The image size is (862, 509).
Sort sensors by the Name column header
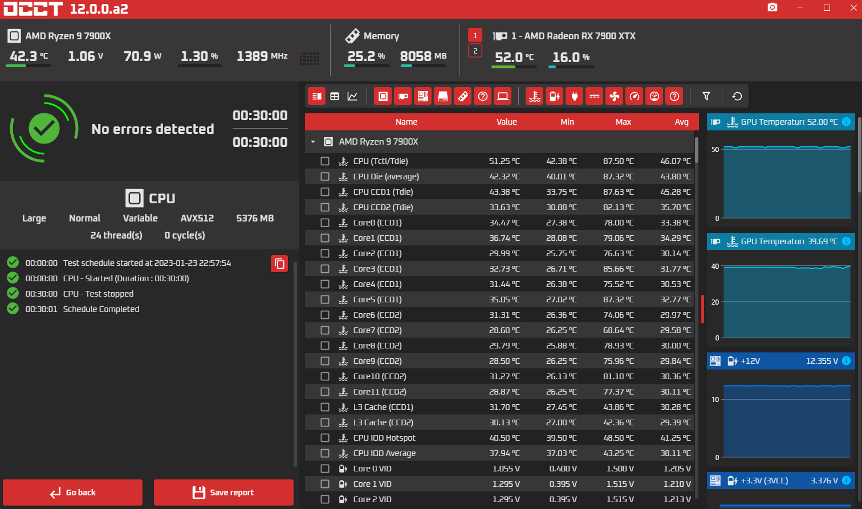(x=406, y=122)
